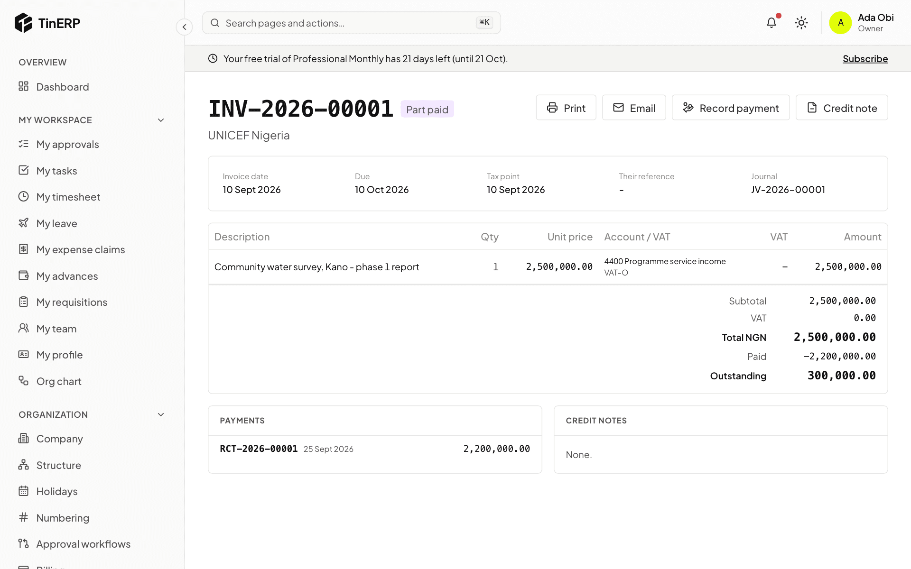Focus the Search pages and actions field
The height and width of the screenshot is (569, 911).
click(x=351, y=23)
